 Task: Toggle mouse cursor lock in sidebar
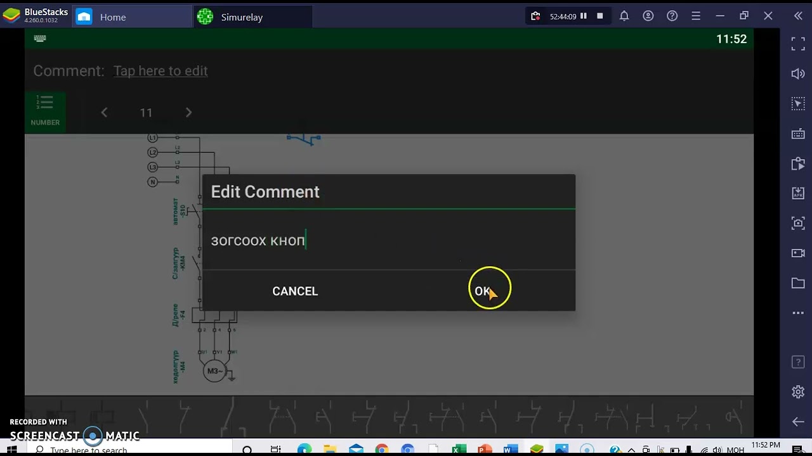(x=798, y=104)
